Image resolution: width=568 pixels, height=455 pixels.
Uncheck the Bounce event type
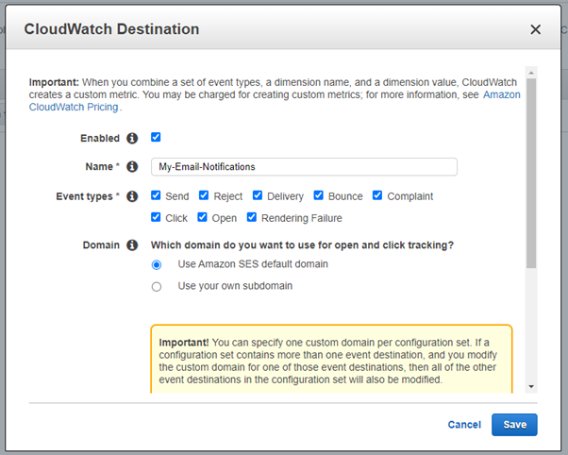318,196
